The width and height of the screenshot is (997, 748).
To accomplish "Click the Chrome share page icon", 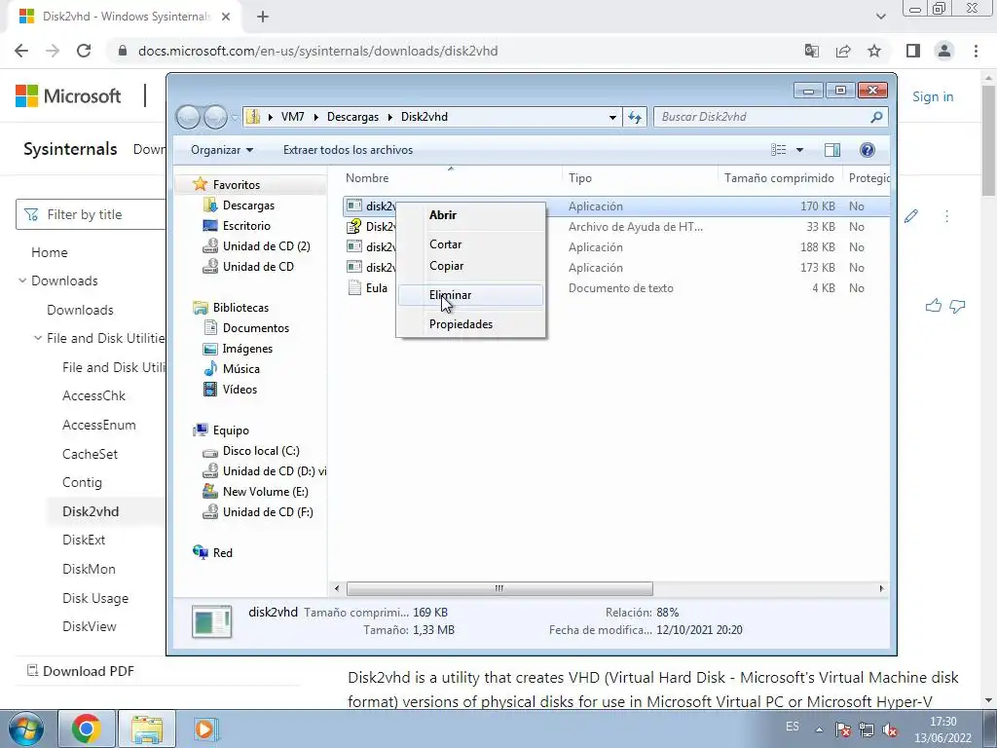I will [x=843, y=51].
